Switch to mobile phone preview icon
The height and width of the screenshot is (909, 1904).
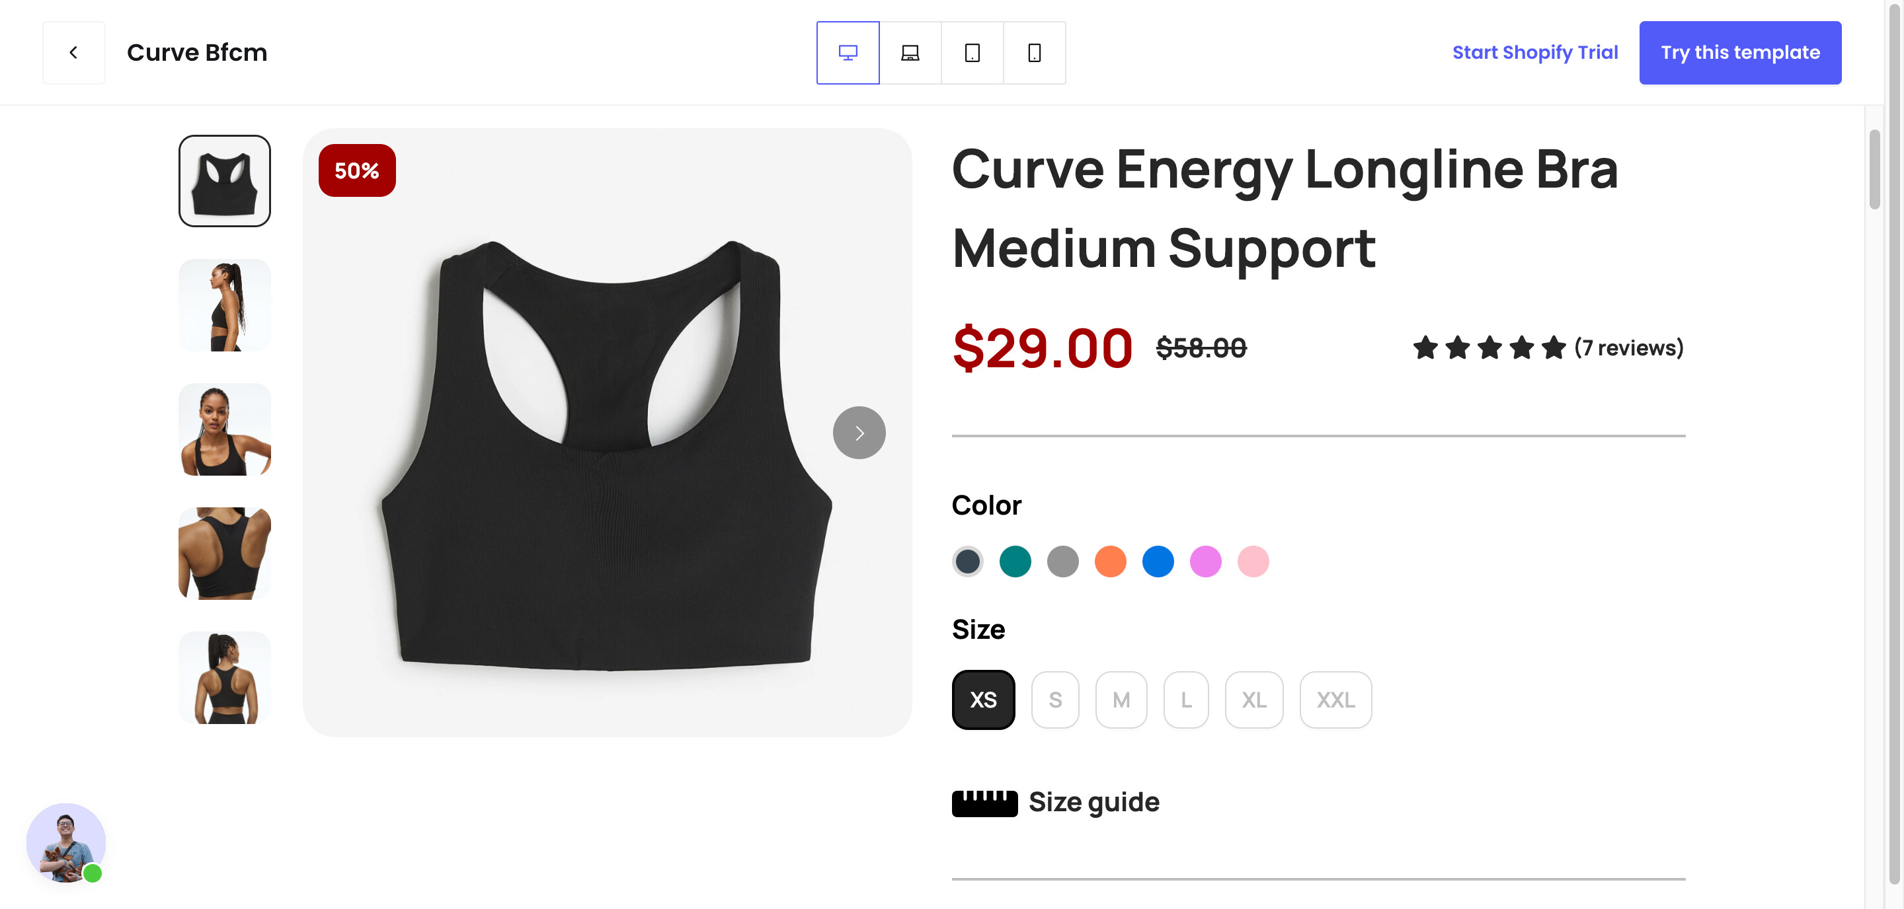pos(1034,52)
